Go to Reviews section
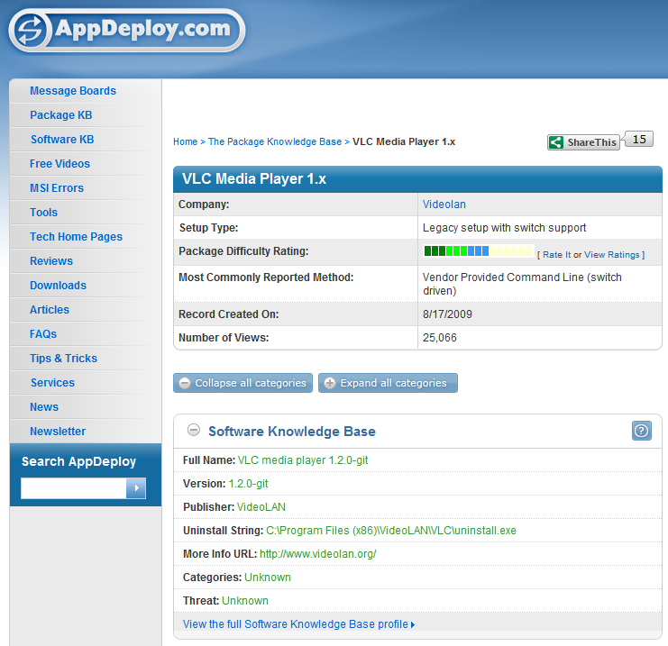 [x=51, y=260]
